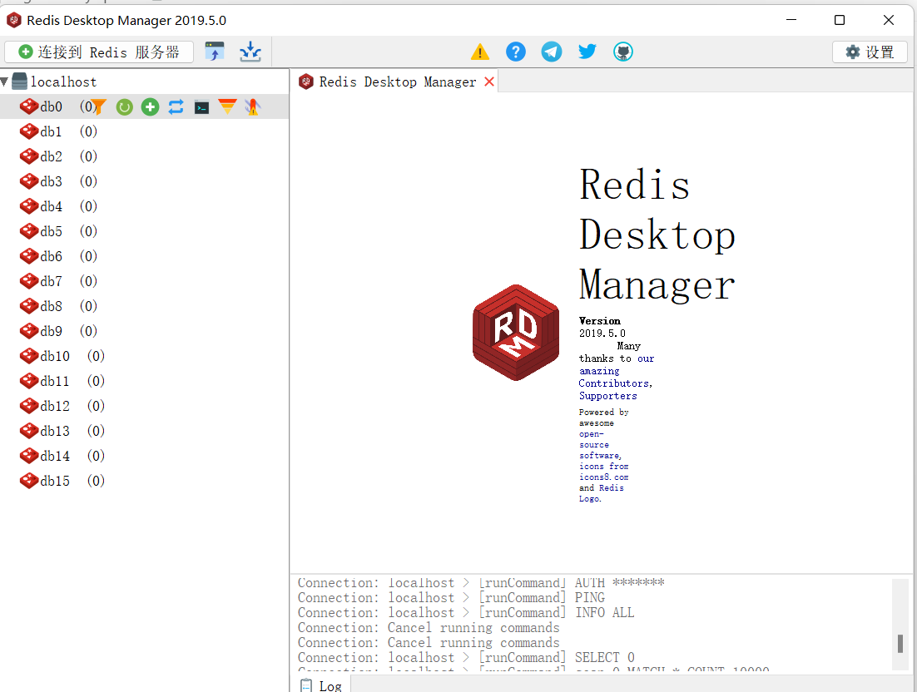Open console terminal icon on db0
This screenshot has width=917, height=692.
click(201, 107)
